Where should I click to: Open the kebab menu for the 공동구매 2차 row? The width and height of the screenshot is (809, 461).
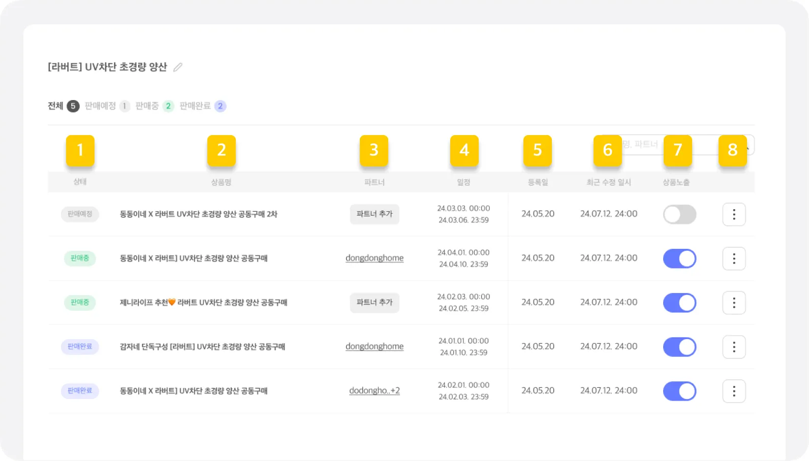pyautogui.click(x=734, y=214)
